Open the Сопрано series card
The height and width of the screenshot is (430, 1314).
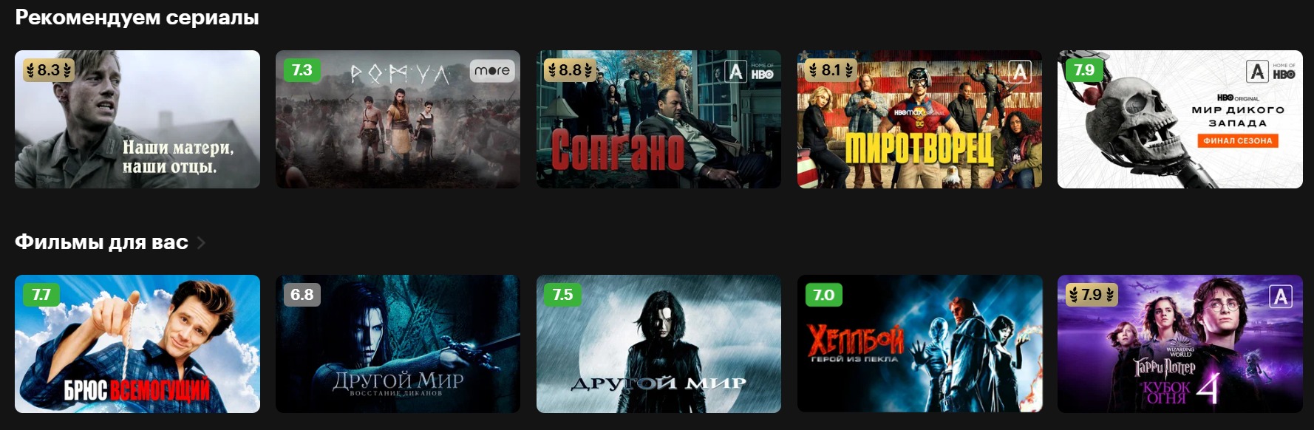(x=658, y=120)
